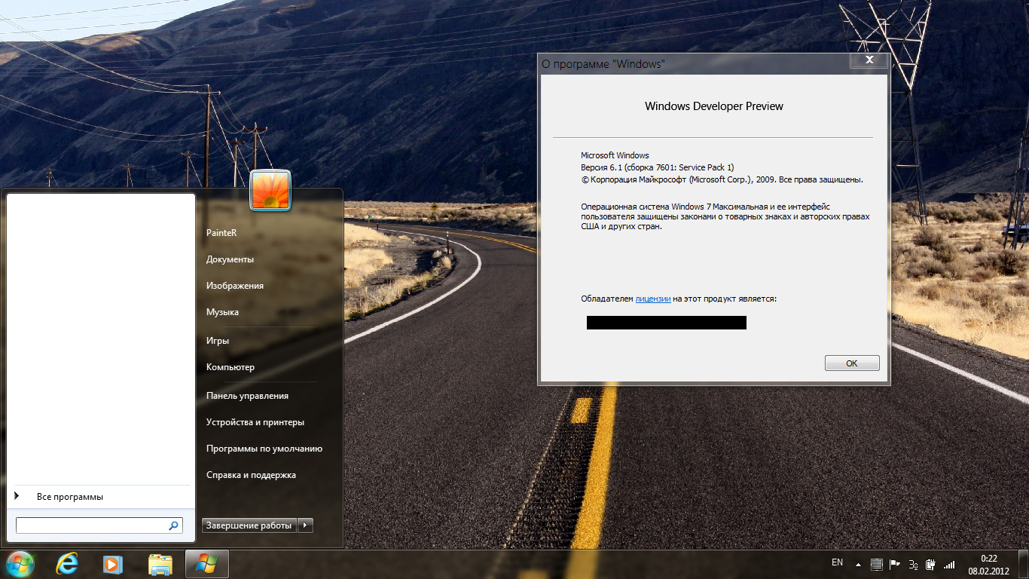The height and width of the screenshot is (579, 1029).
Task: Click the user account picture flower
Action: 270,190
